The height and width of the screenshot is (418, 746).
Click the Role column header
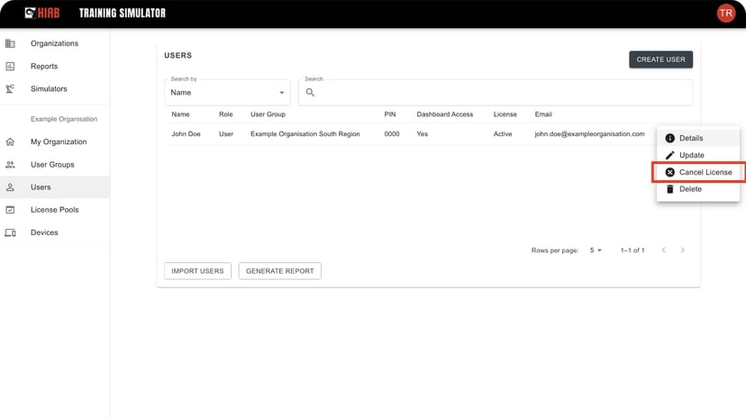tap(225, 114)
